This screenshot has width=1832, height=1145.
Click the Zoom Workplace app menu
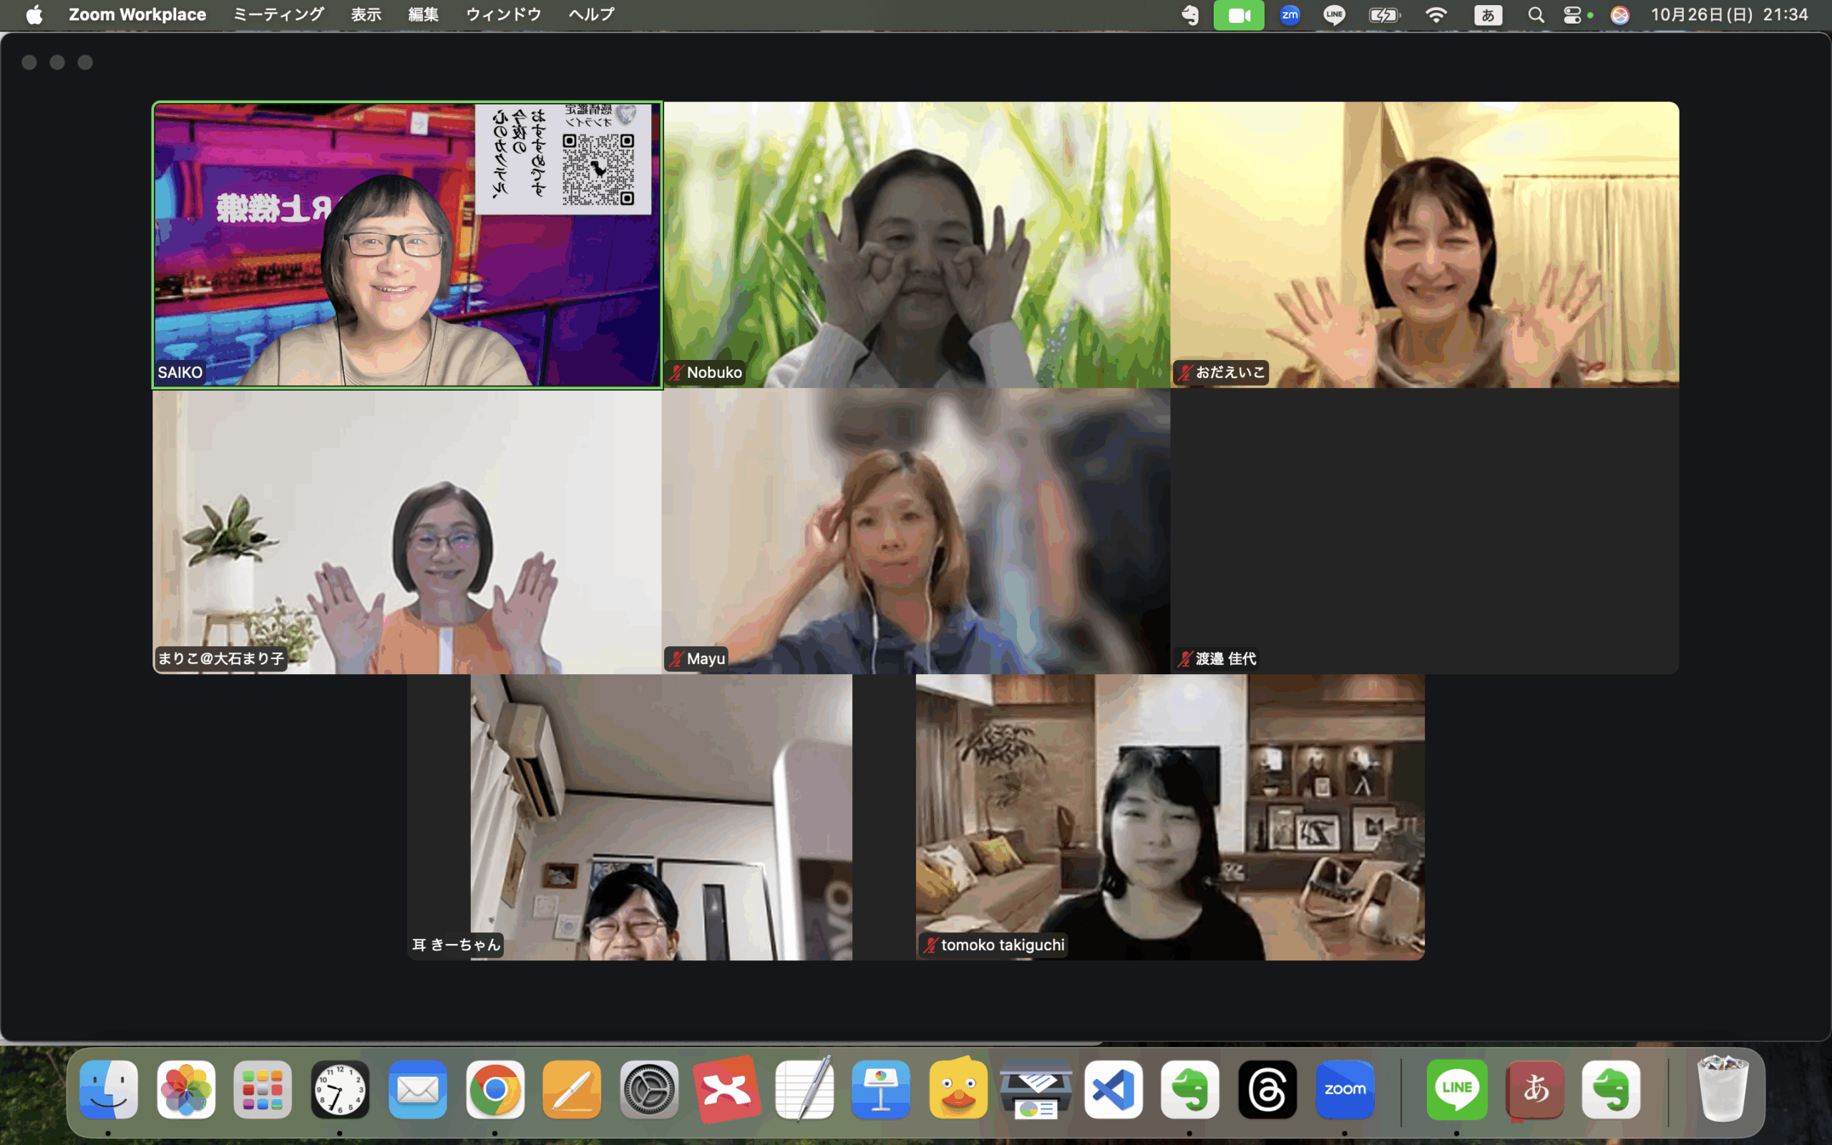click(137, 15)
